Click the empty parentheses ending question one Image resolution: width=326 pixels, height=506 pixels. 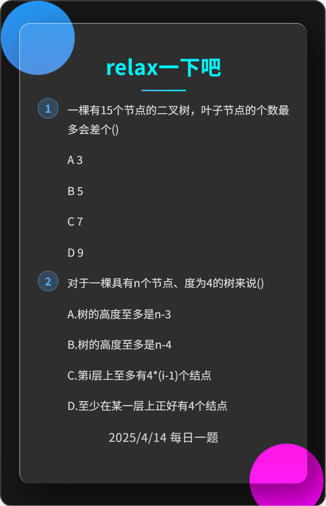115,130
